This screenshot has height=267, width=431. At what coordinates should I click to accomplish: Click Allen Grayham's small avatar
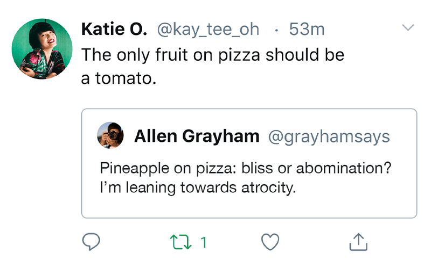click(x=110, y=136)
